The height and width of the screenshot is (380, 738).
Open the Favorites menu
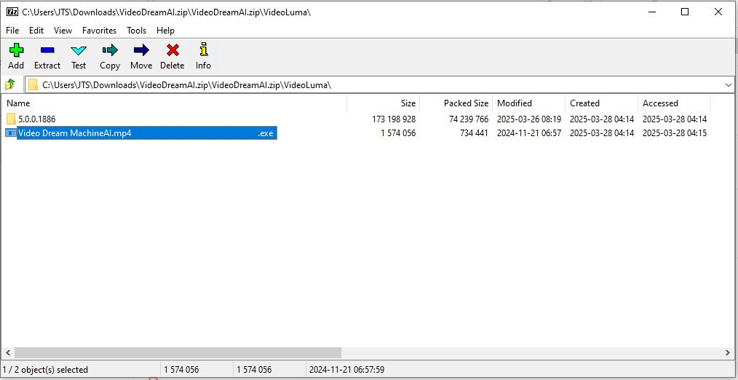(99, 31)
